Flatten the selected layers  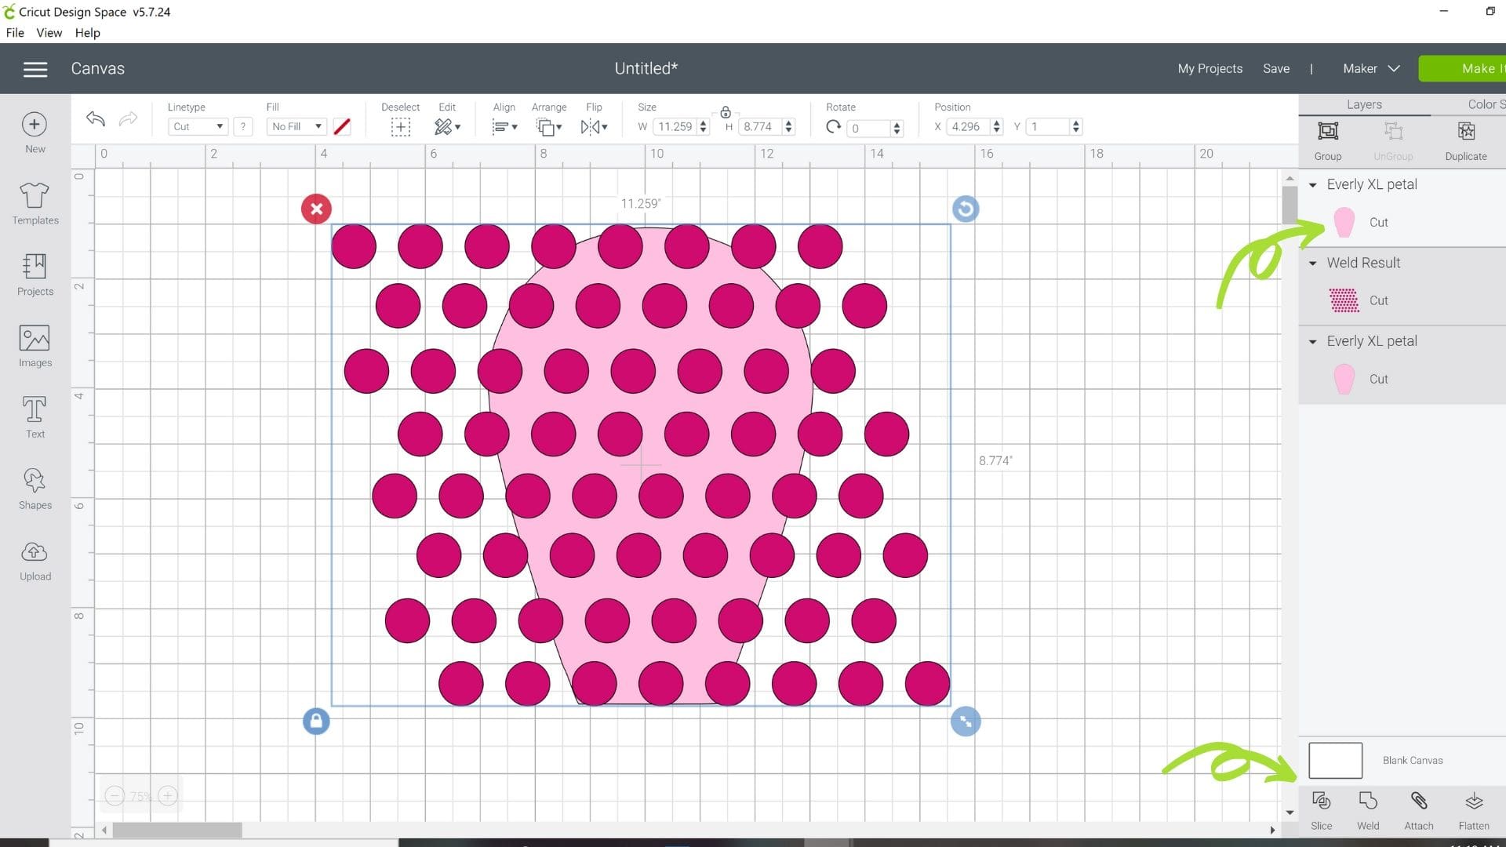[1473, 809]
